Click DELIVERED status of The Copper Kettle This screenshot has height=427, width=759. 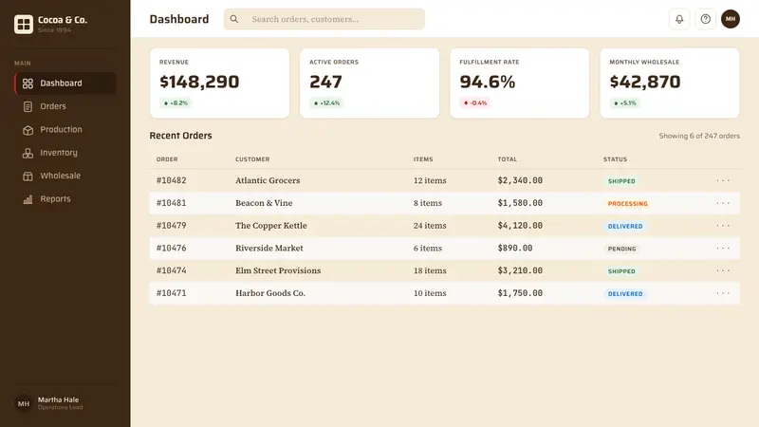(x=625, y=226)
